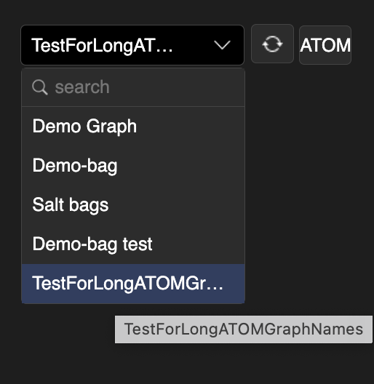
Task: Collapse the dropdown using the chevron arrow
Action: pos(222,45)
